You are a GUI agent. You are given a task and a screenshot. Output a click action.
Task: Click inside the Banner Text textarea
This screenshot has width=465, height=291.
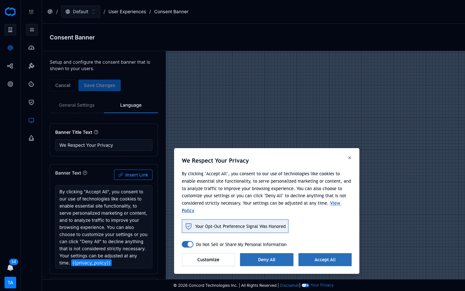point(104,227)
